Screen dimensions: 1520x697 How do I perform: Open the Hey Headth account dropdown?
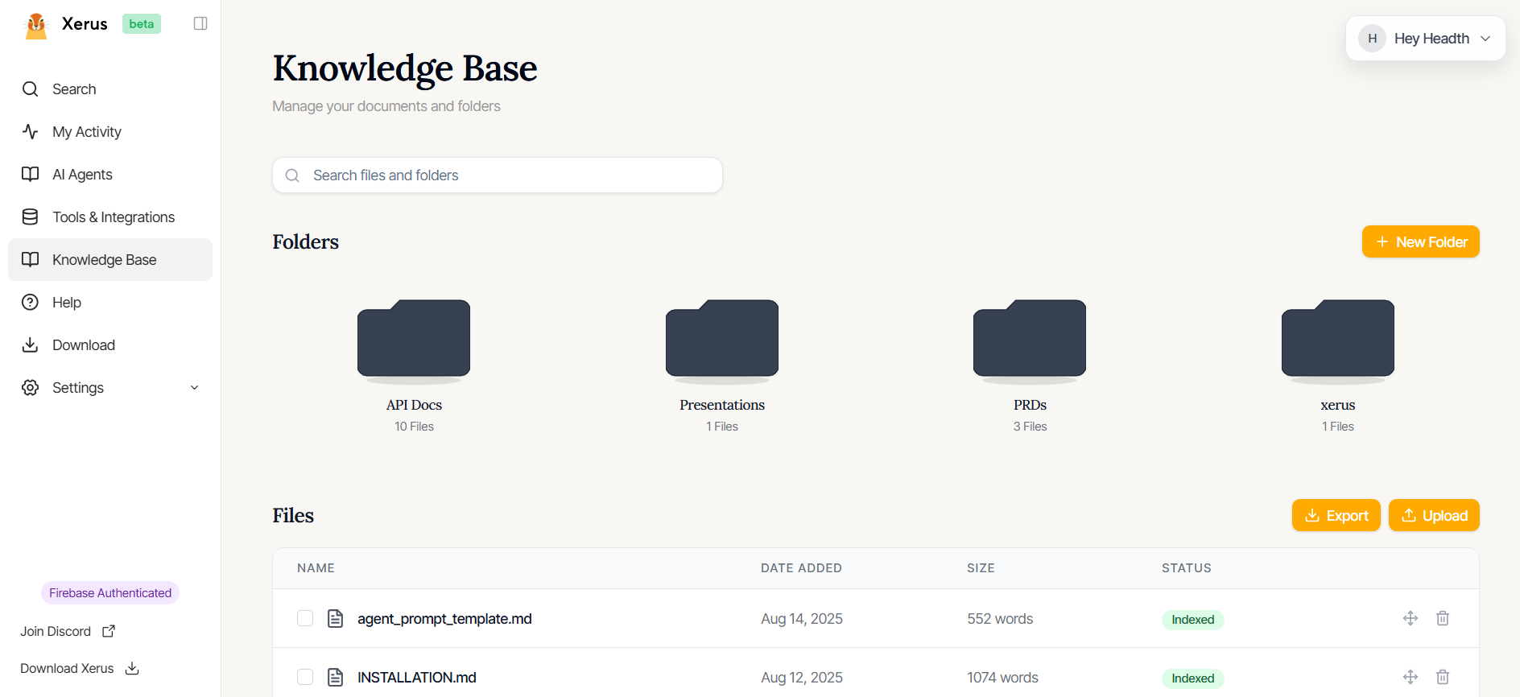1426,39
